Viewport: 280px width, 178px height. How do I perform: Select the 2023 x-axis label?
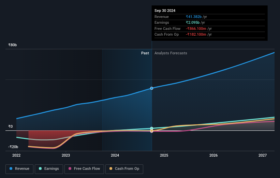pos(66,155)
